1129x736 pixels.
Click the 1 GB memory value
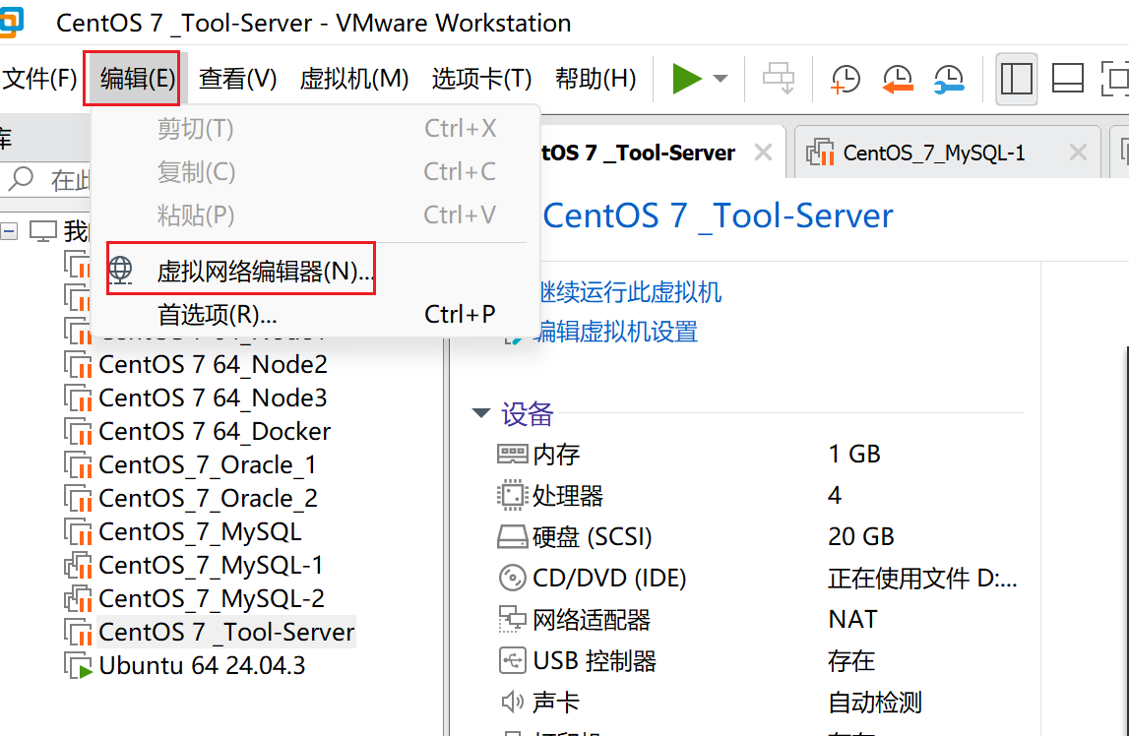tap(854, 454)
